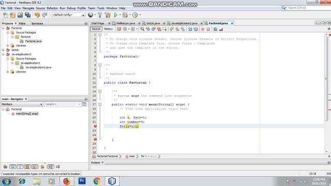Click the error marker on line 22
Screen dimensions: 331x186
[x=95, y=126]
